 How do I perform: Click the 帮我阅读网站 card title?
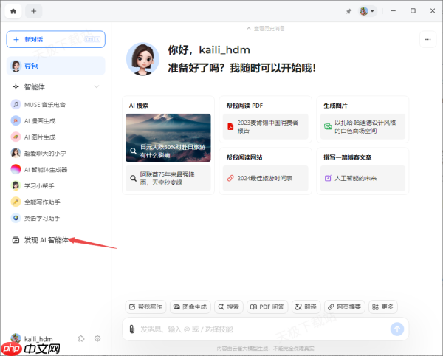[244, 157]
